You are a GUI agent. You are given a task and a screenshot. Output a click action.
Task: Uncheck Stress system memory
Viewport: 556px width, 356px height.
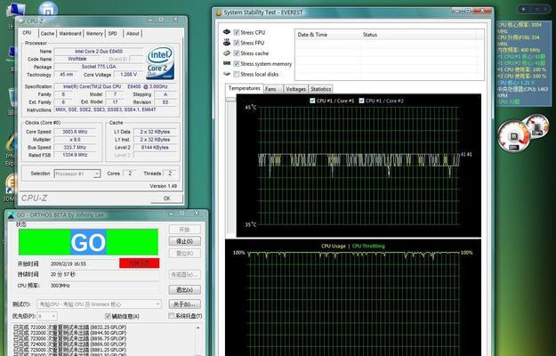[237, 64]
